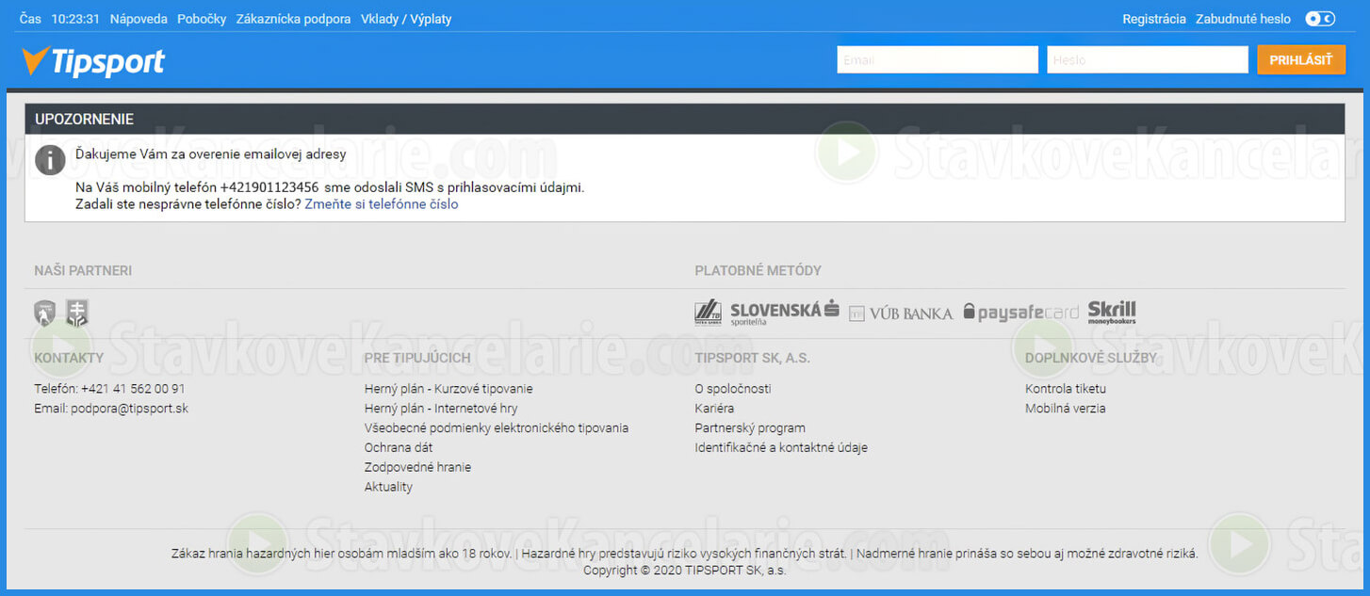1370x596 pixels.
Task: Click the text Ďakujeme Vám za overenie emailovej adresy
Action: coord(211,154)
